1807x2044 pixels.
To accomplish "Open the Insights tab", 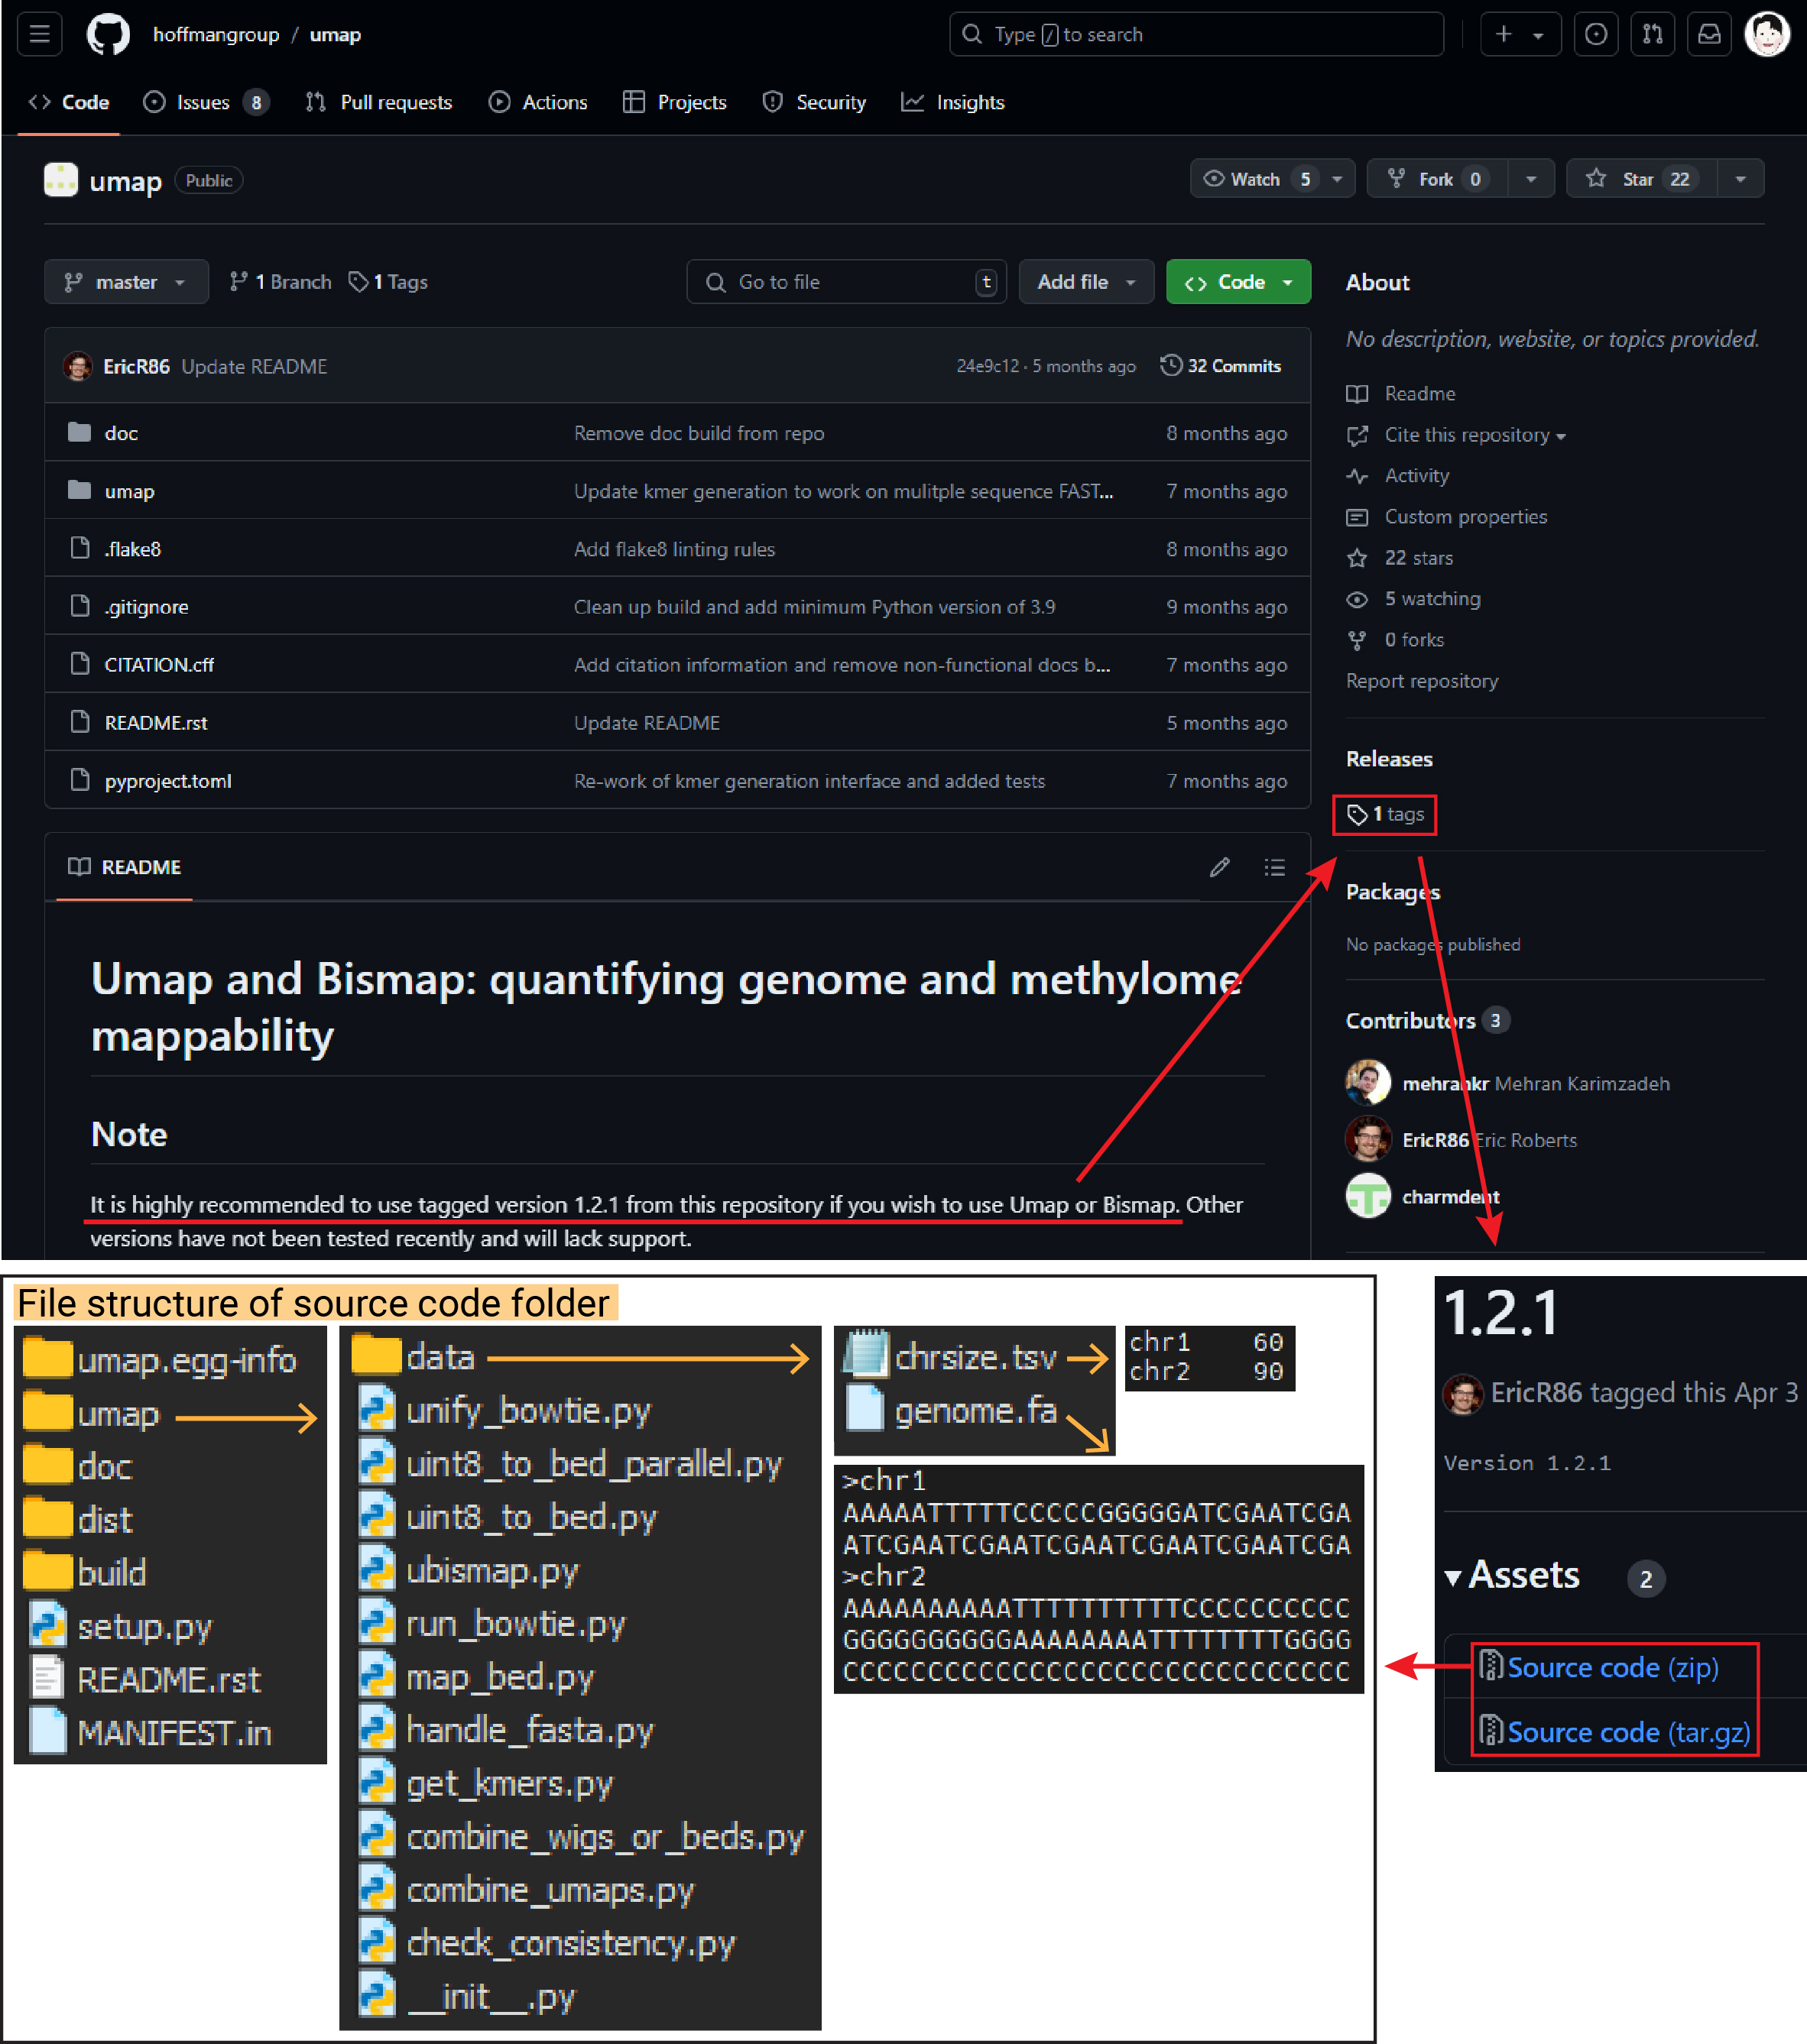I will click(952, 102).
